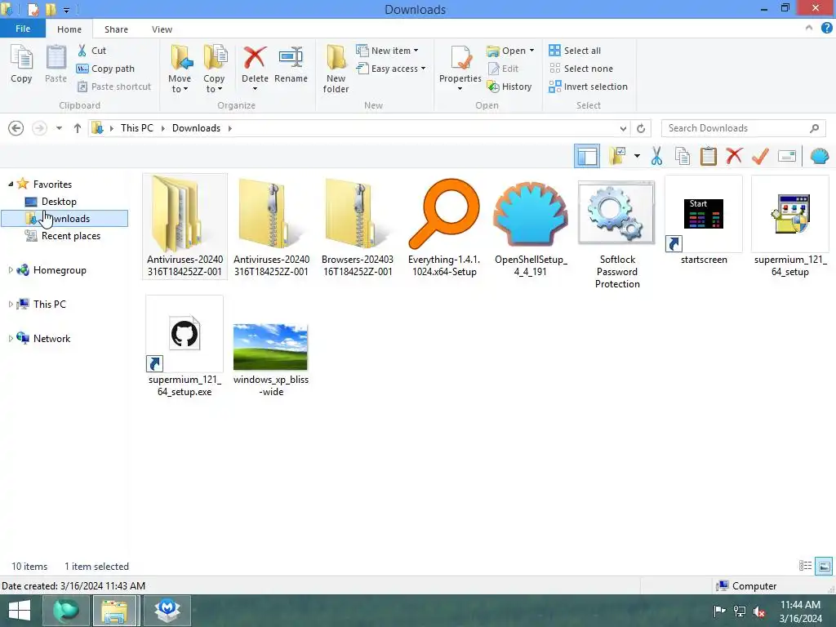Click the orange checkmark Properties toolbar icon
836x627 pixels.
pos(760,156)
